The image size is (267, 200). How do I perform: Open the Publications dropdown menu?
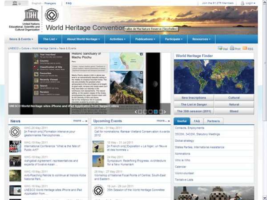[x=145, y=39]
